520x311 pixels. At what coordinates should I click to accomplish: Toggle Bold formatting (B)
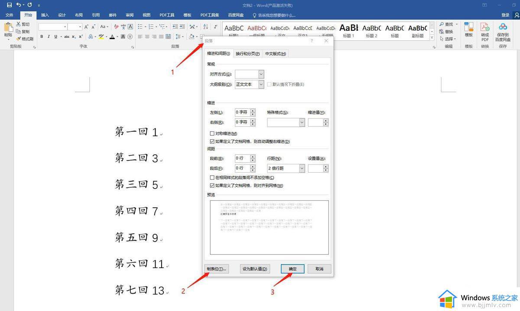tap(42, 37)
